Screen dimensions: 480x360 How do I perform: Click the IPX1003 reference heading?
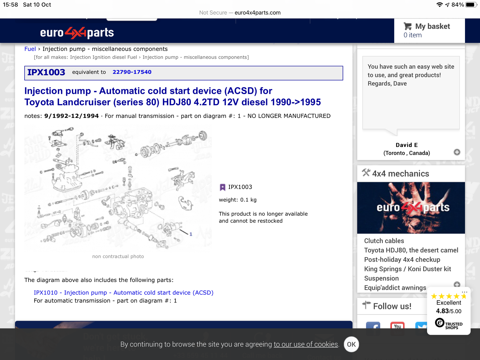tap(46, 72)
